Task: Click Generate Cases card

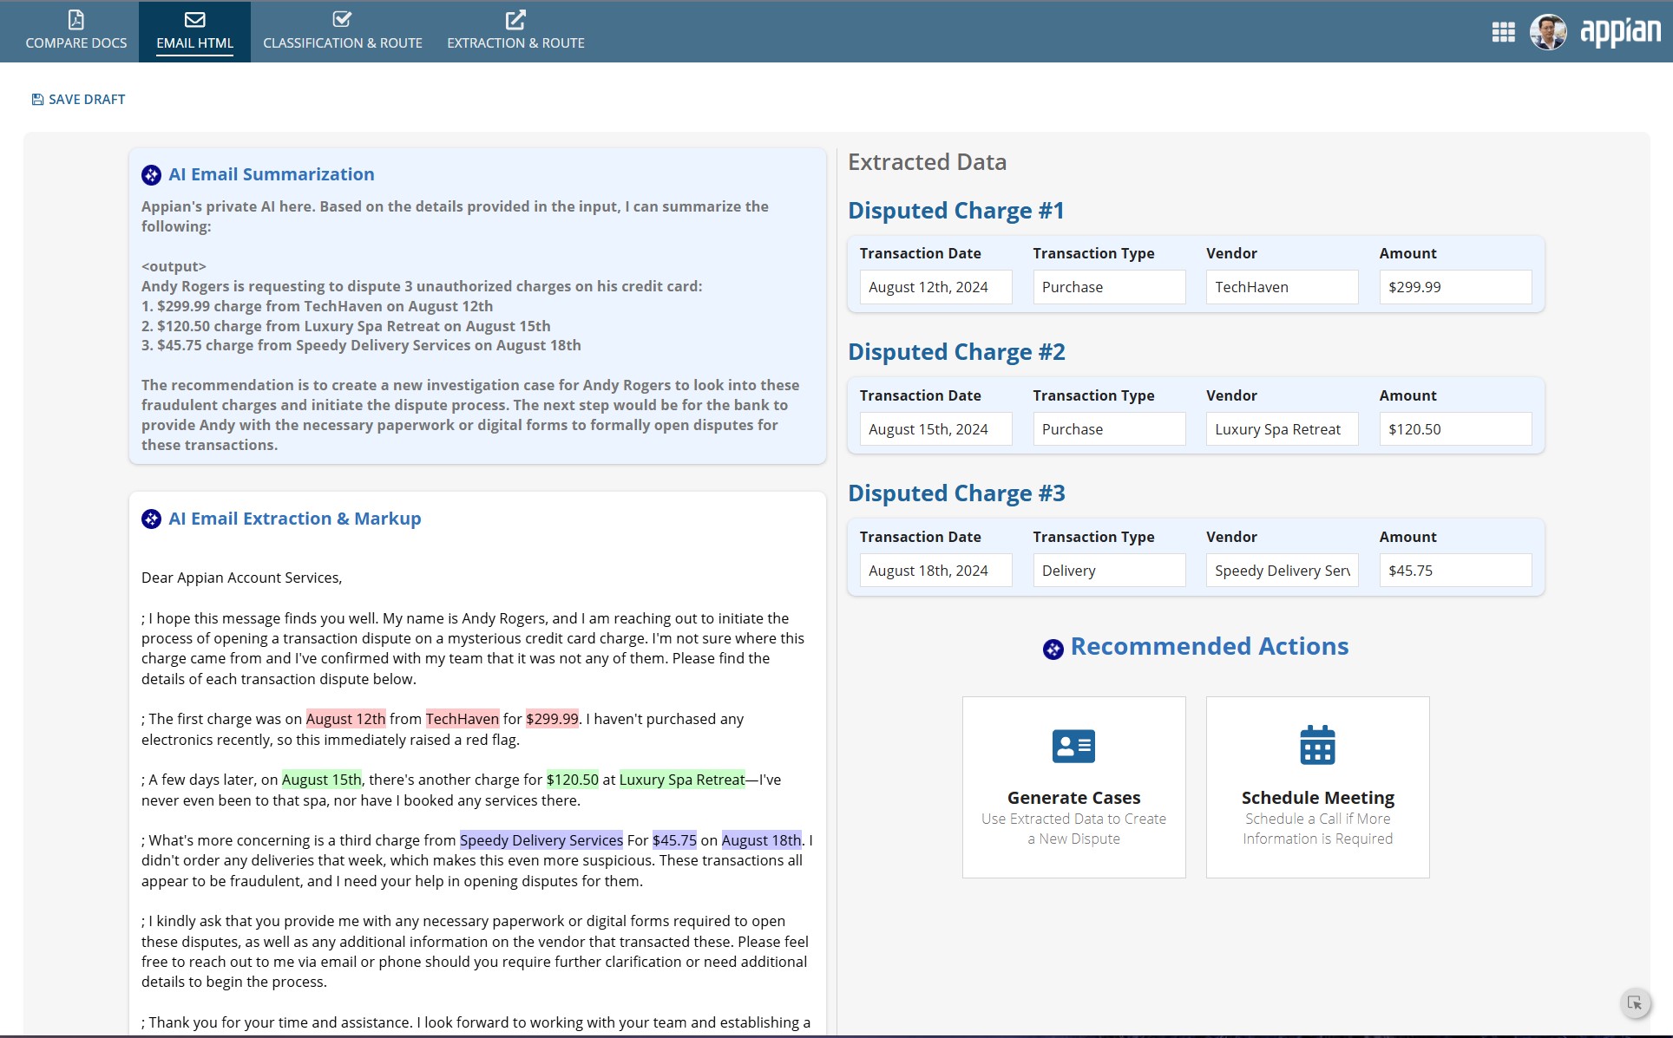Action: click(1073, 787)
